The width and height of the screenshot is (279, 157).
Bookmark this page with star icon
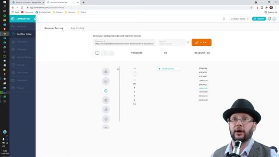pos(251,8)
